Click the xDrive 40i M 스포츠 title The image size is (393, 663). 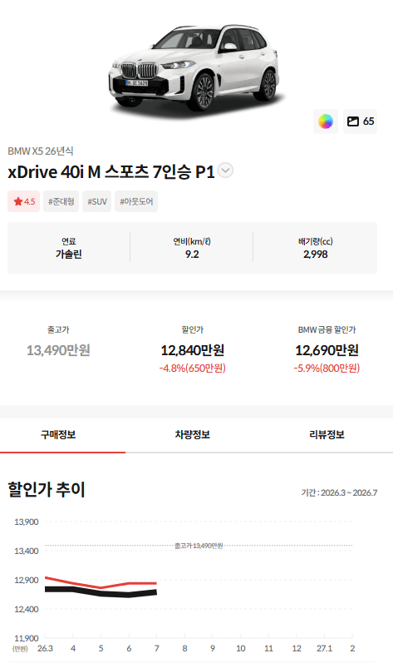click(x=111, y=171)
